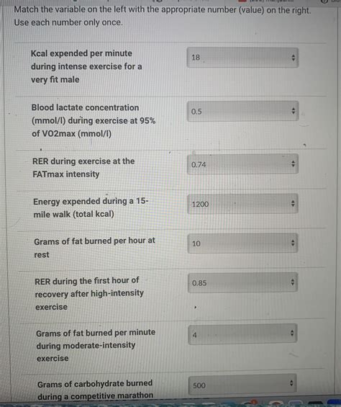This screenshot has height=407, width=341.
Task: Click stepper arrows on the 10 dropdown
Action: pyautogui.click(x=293, y=243)
